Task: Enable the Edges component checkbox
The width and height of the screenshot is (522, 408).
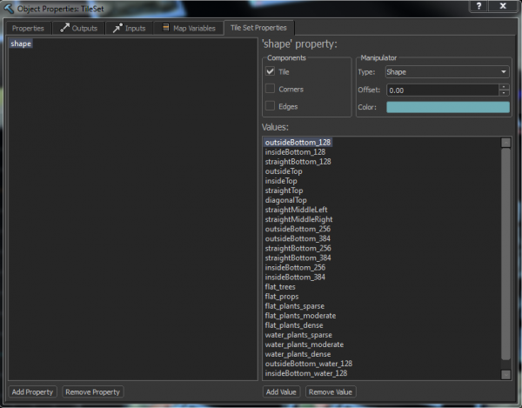Action: 270,106
